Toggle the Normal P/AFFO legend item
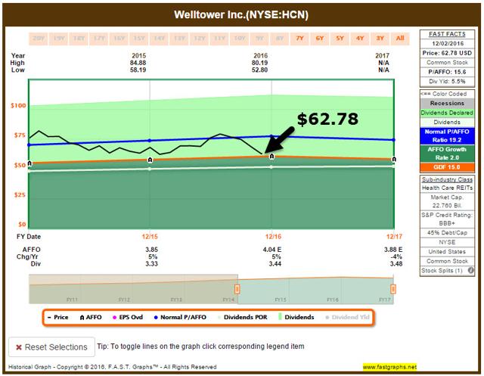 pos(180,317)
